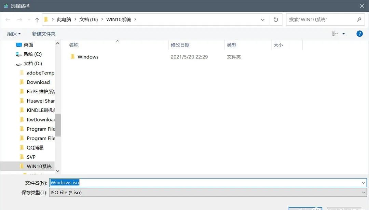Image resolution: width=369 pixels, height=210 pixels.
Task: Select 系统 (C:) drive in sidebar
Action: 32,54
